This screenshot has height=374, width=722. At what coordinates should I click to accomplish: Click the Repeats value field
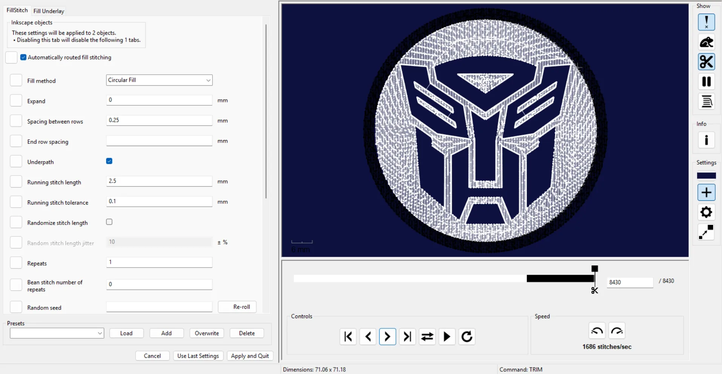tap(159, 262)
